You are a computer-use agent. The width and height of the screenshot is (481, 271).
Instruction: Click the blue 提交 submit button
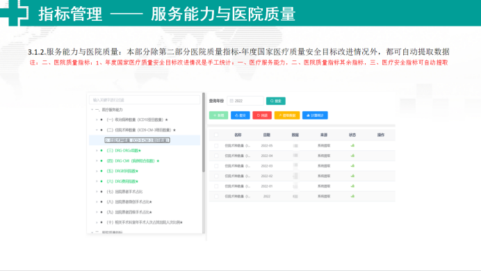(x=241, y=115)
